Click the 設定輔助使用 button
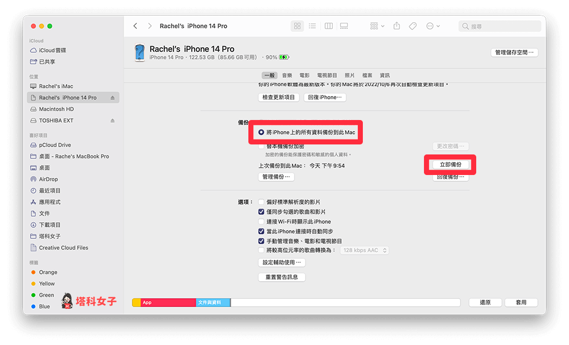This screenshot has height=345, width=569. coord(282,263)
